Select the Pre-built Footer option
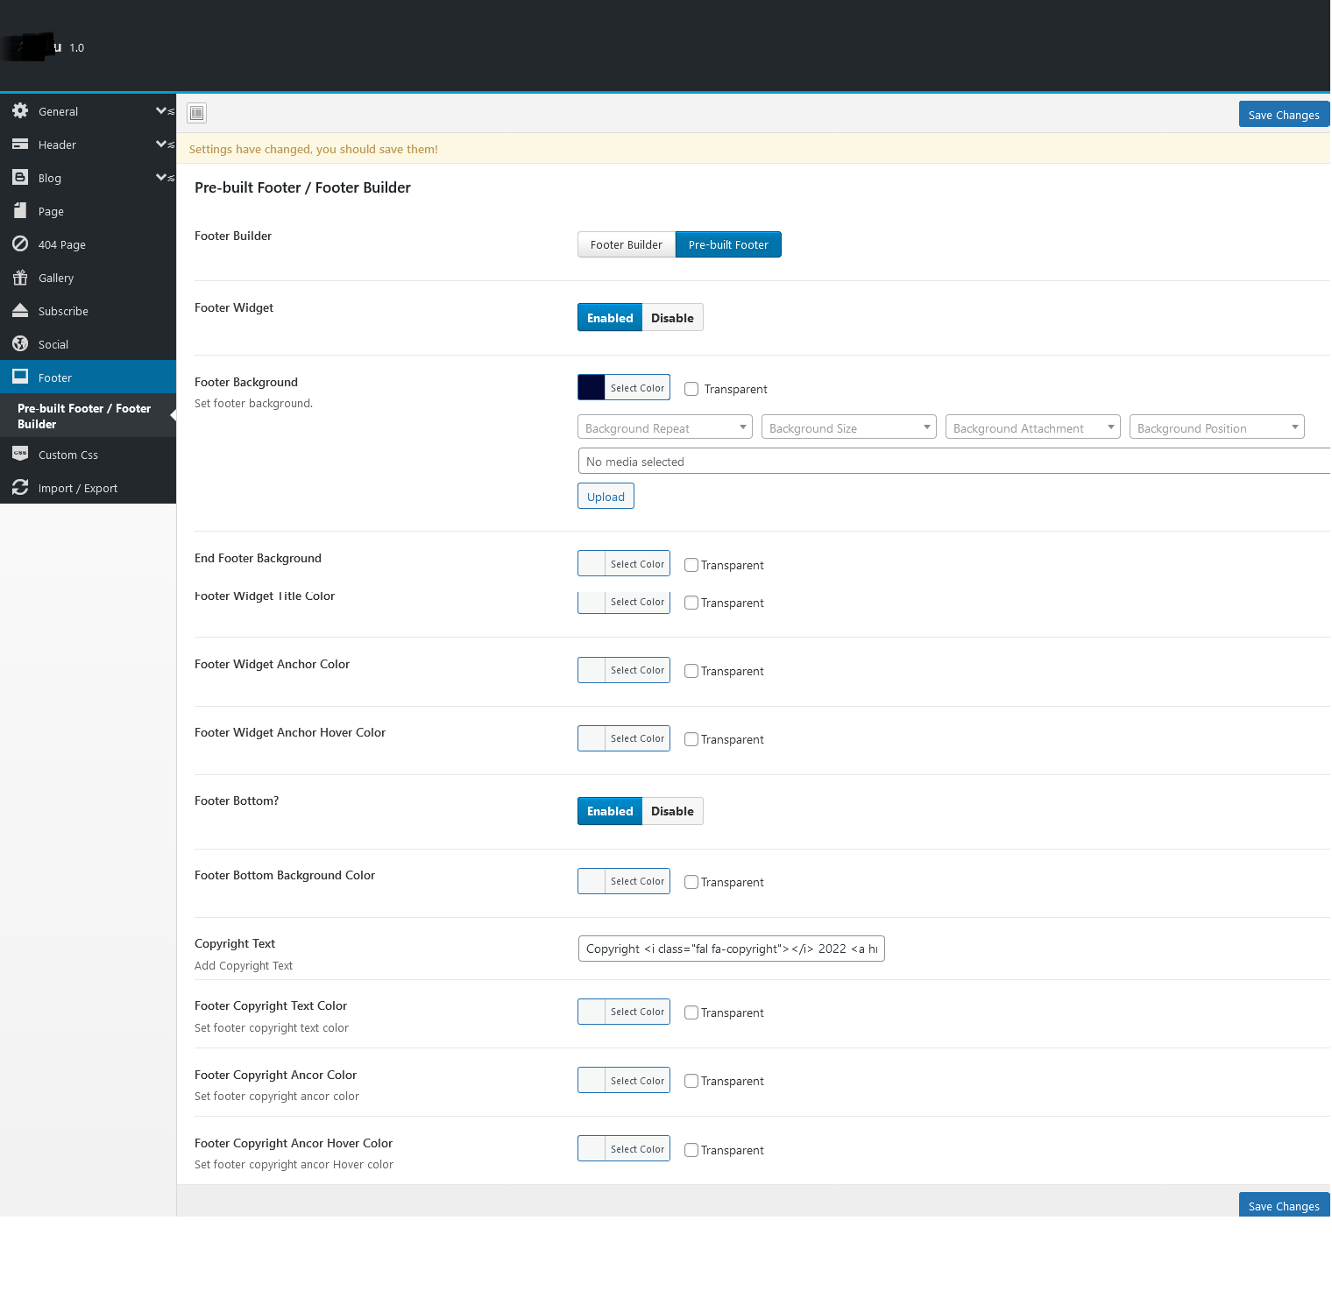This screenshot has width=1332, height=1291. pos(728,244)
